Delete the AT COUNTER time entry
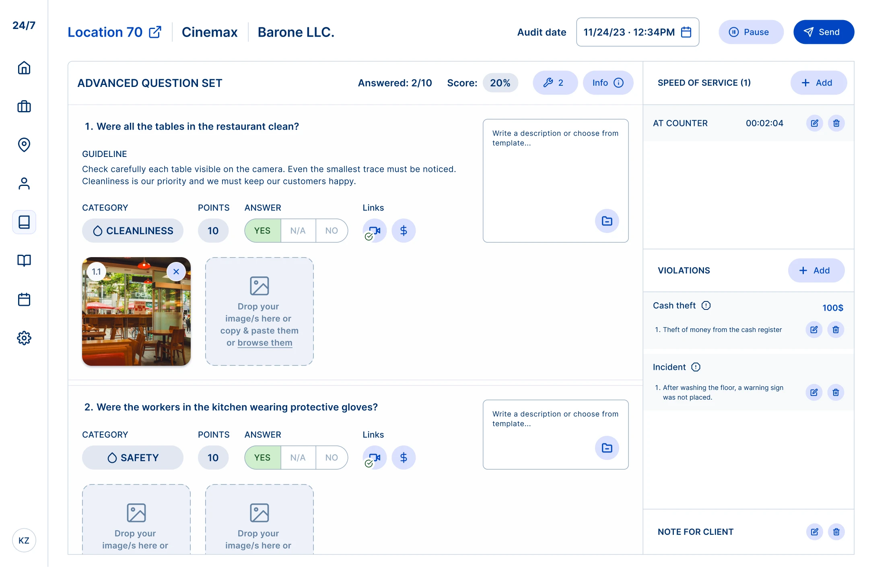Screen dimensions: 869x567 836,123
